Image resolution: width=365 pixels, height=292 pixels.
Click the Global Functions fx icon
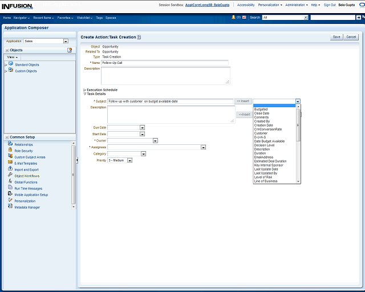(10, 182)
